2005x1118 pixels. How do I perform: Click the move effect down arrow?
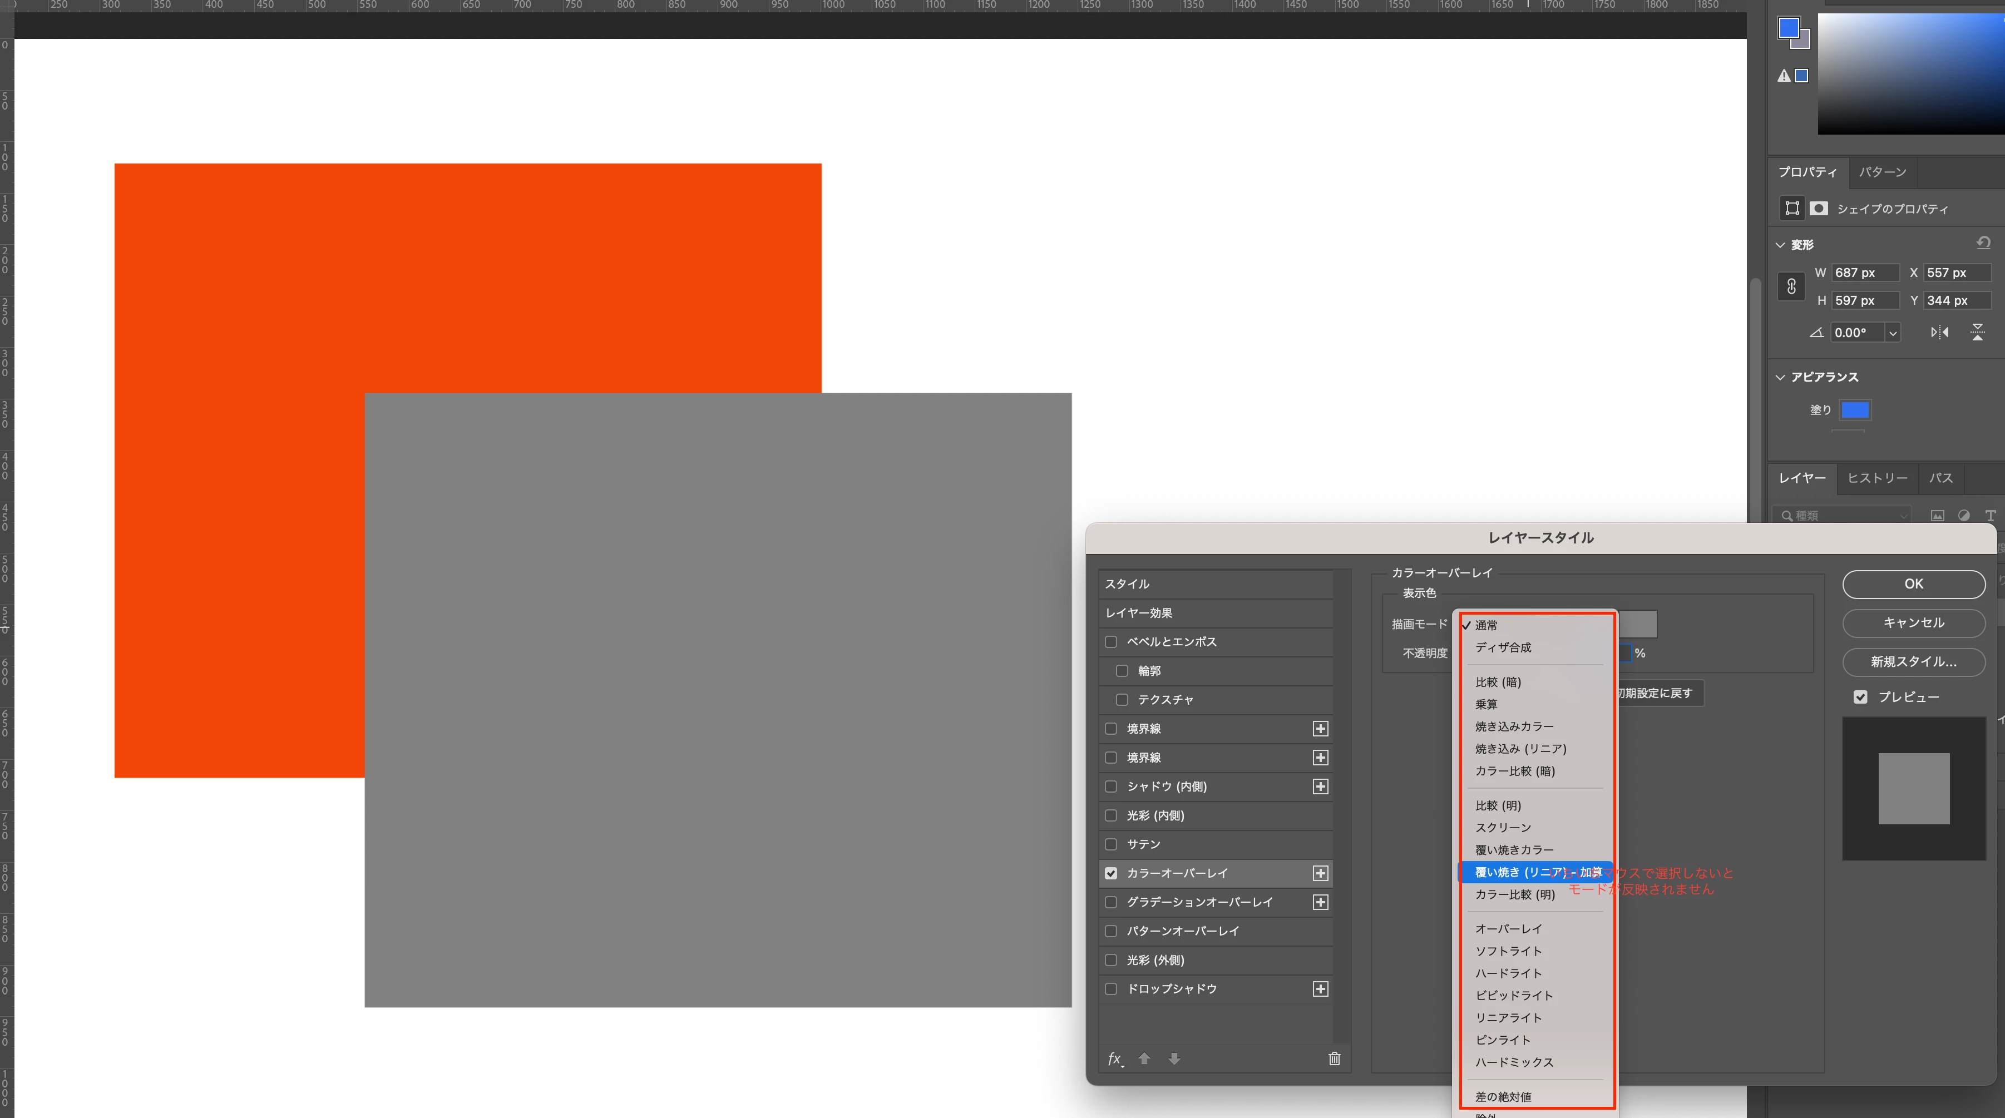tap(1174, 1058)
